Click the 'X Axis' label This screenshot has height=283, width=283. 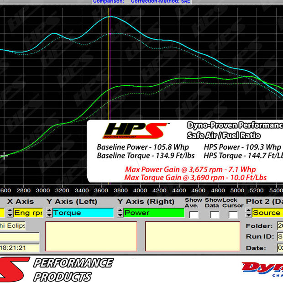pyautogui.click(x=21, y=201)
